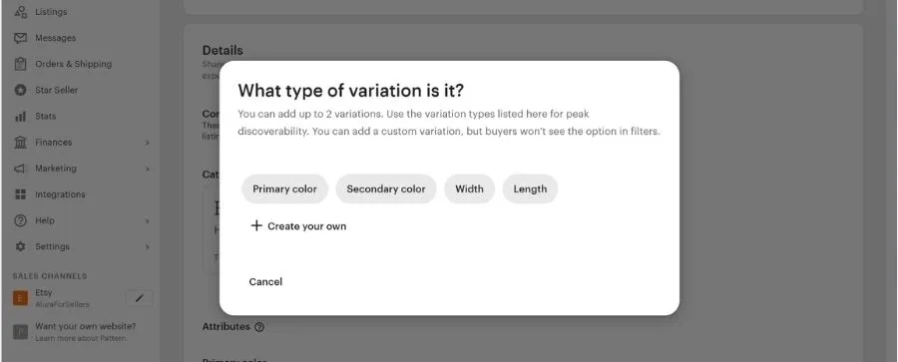Select the Width variation type
This screenshot has width=898, height=362.
pos(469,189)
